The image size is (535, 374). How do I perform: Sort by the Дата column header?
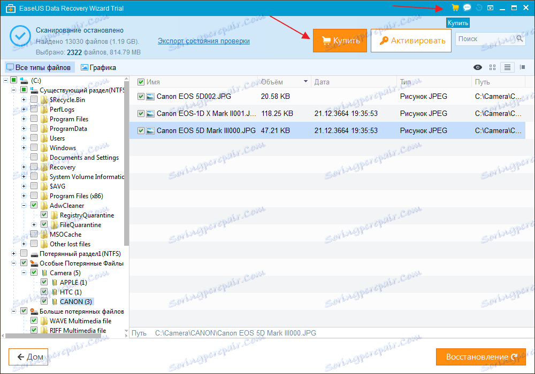tap(322, 82)
